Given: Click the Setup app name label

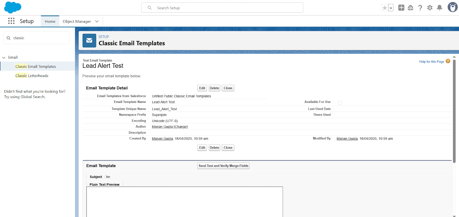Looking at the screenshot, I should 27,21.
